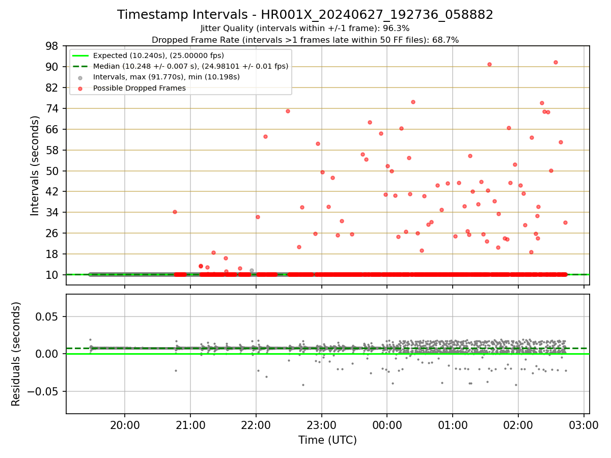Click the 23:00 time tick label

[x=321, y=424]
